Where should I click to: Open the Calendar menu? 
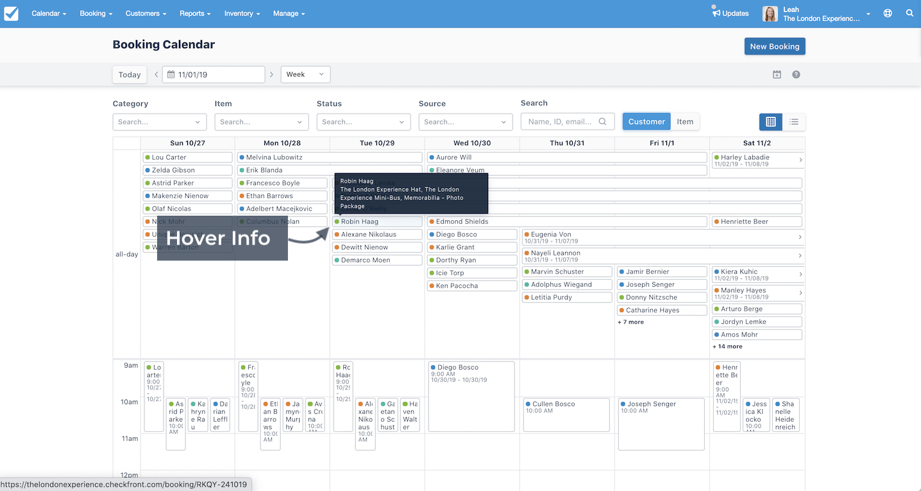[x=49, y=13]
